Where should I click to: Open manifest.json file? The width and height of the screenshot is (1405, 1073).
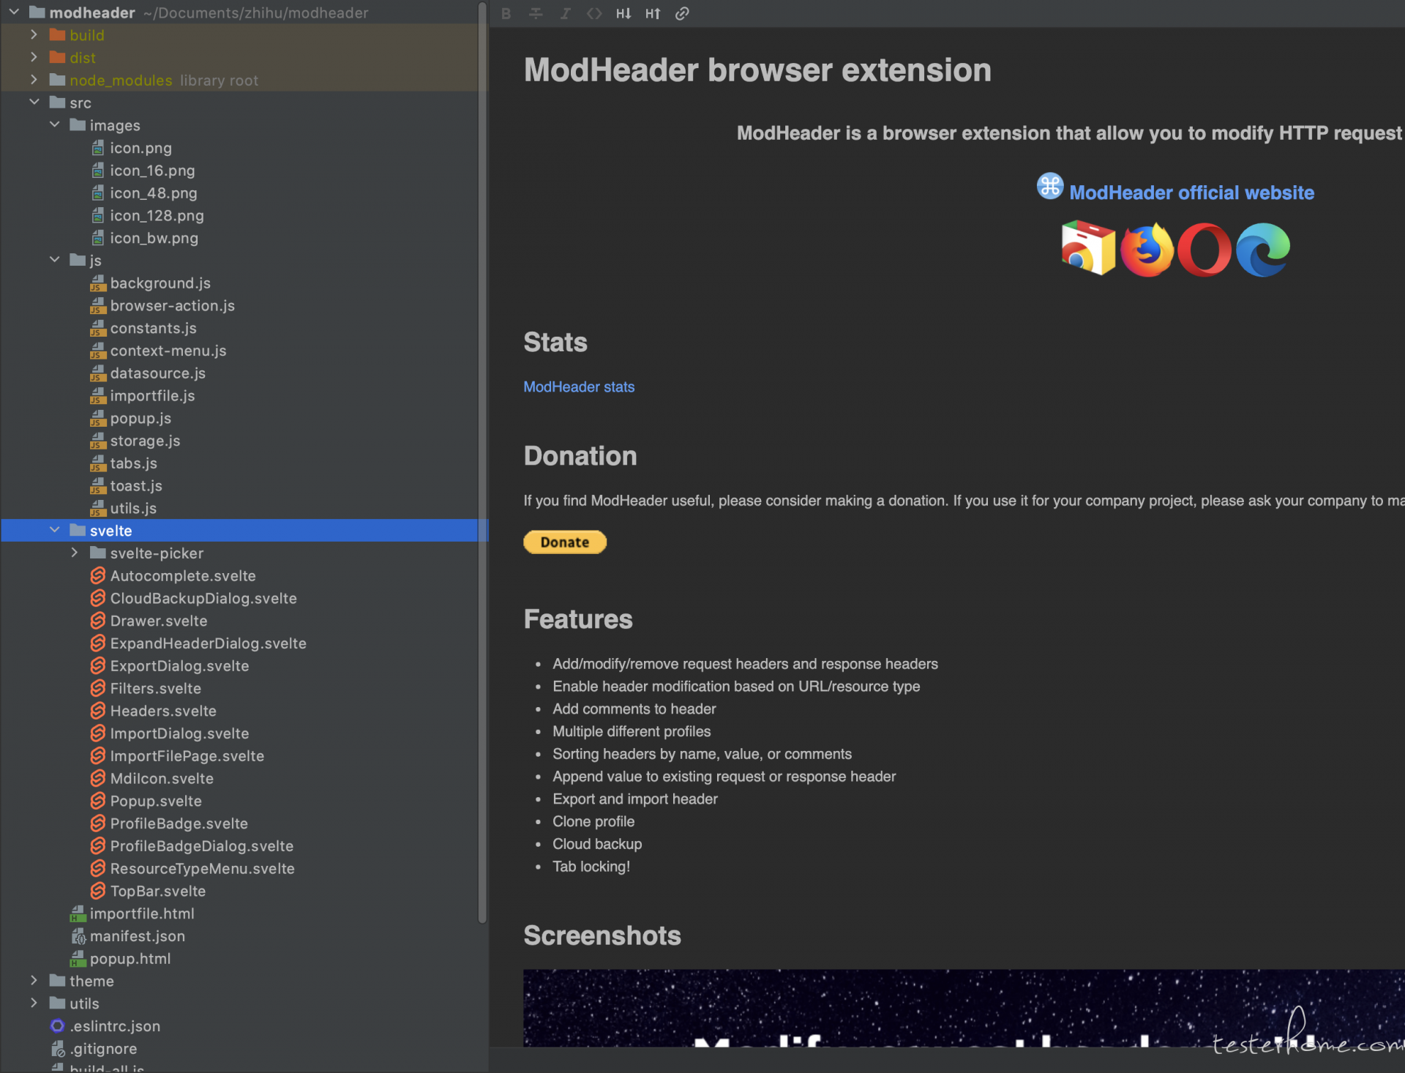128,936
